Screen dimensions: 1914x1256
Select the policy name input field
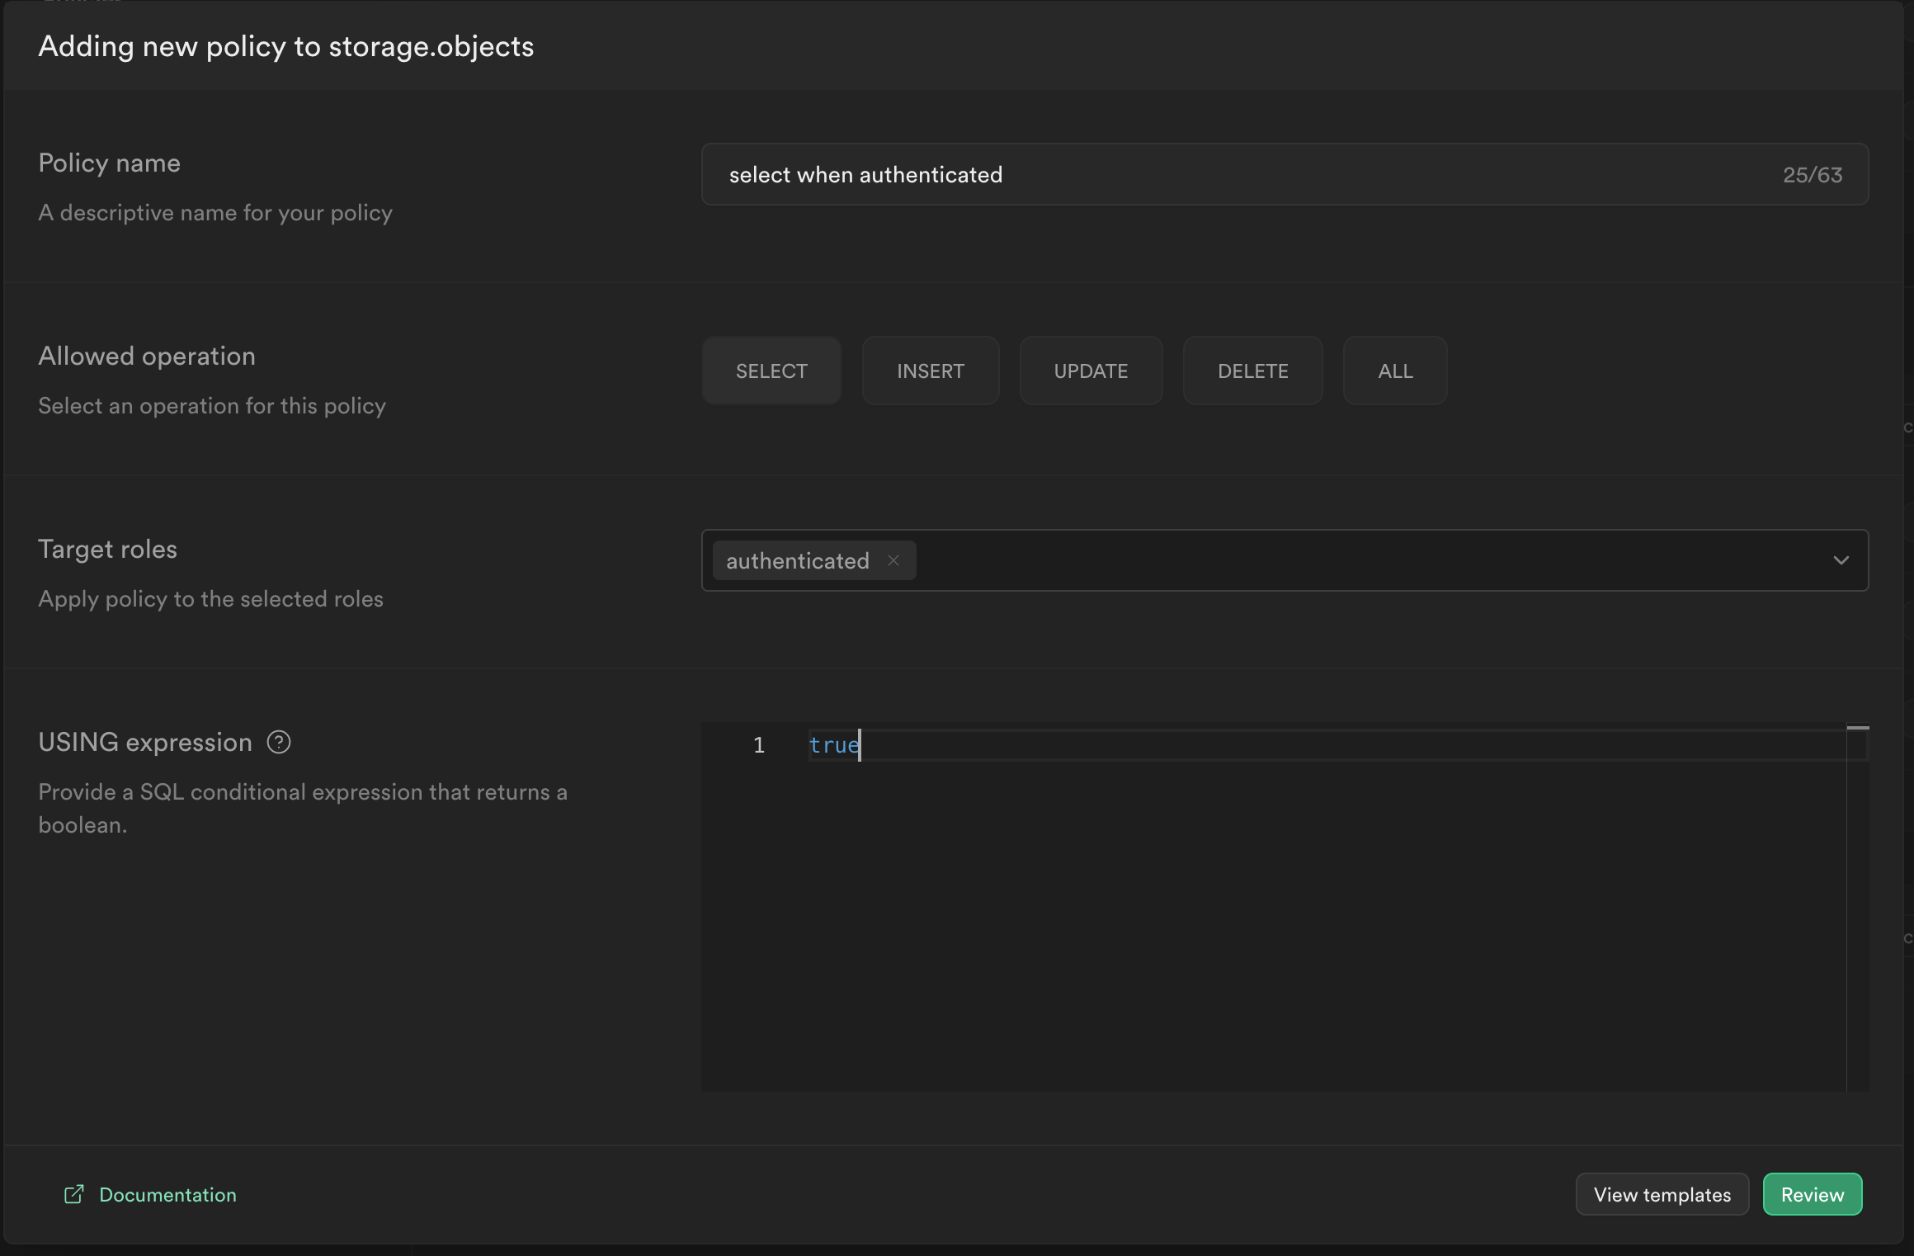1285,172
